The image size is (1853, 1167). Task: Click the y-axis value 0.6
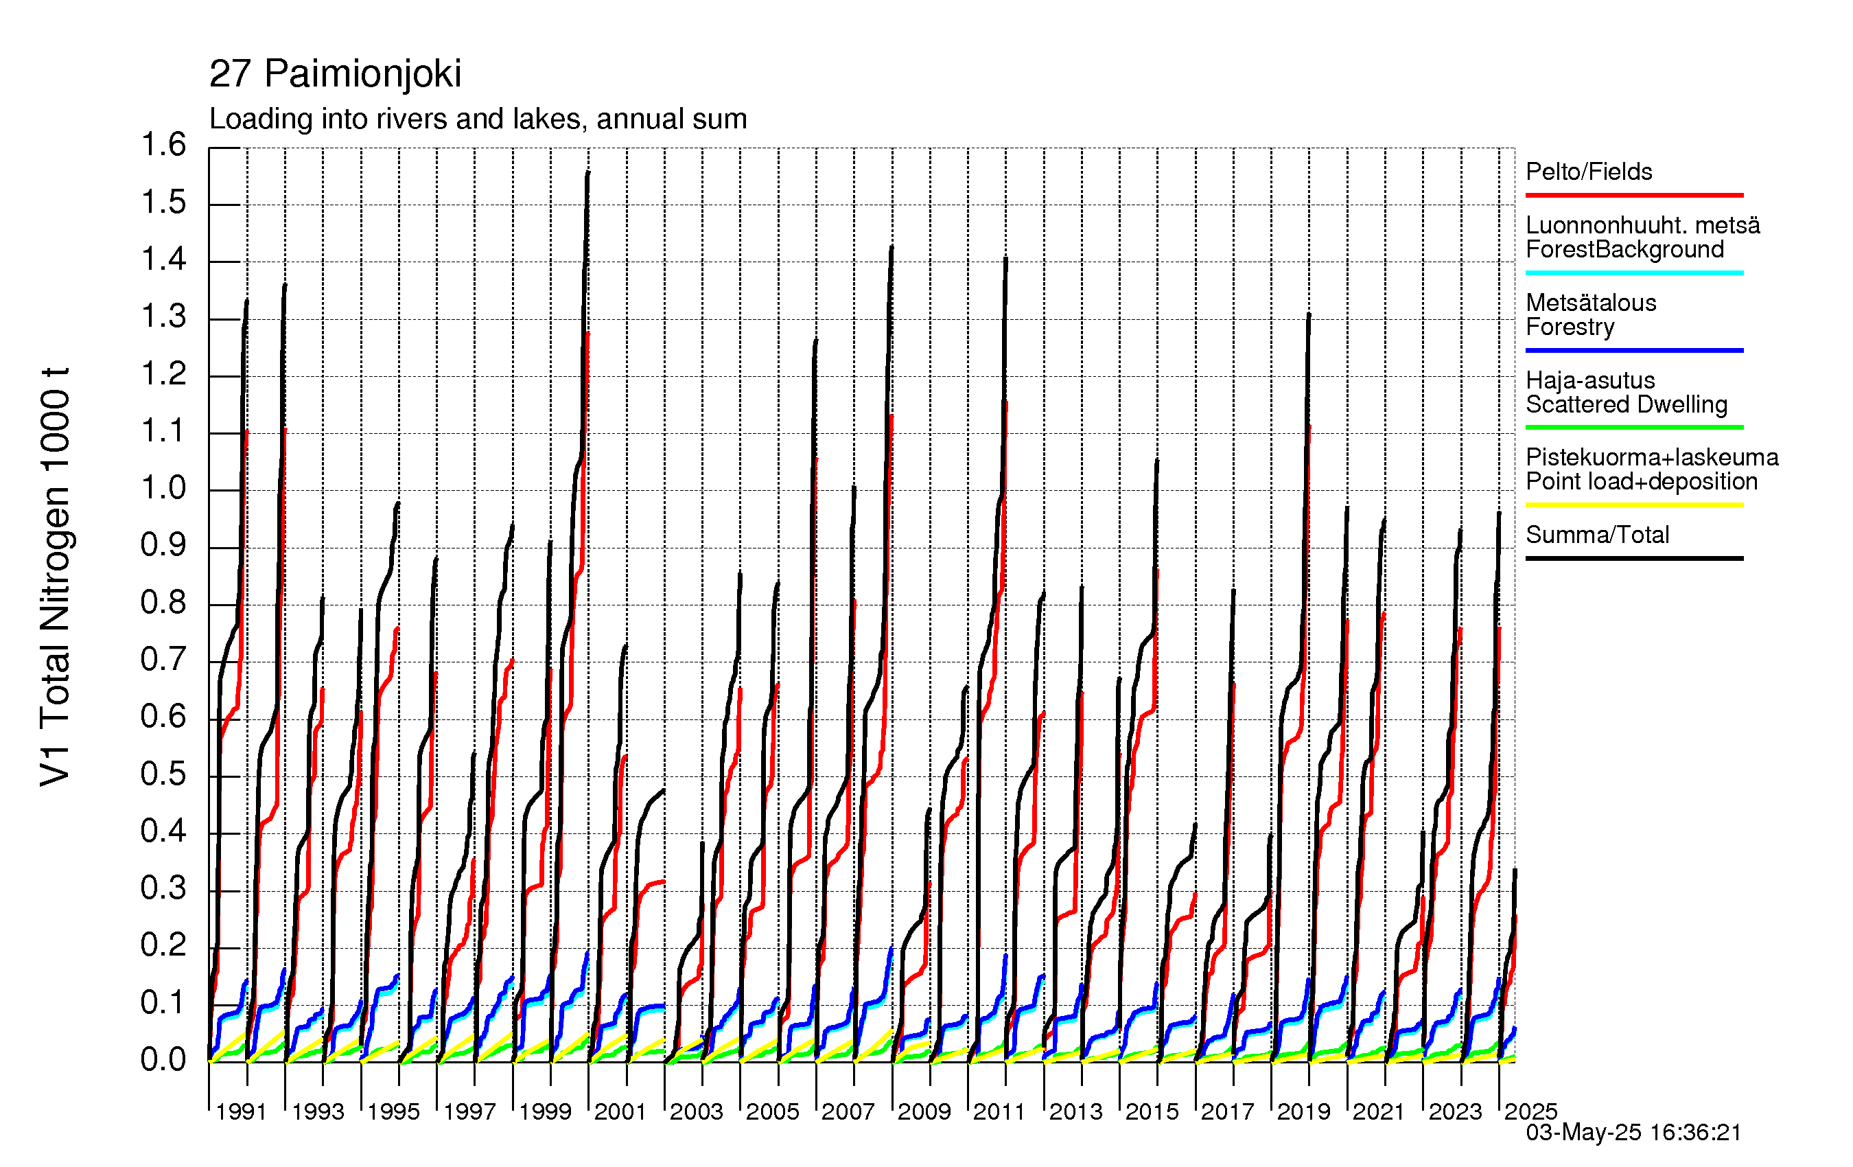pyautogui.click(x=163, y=717)
